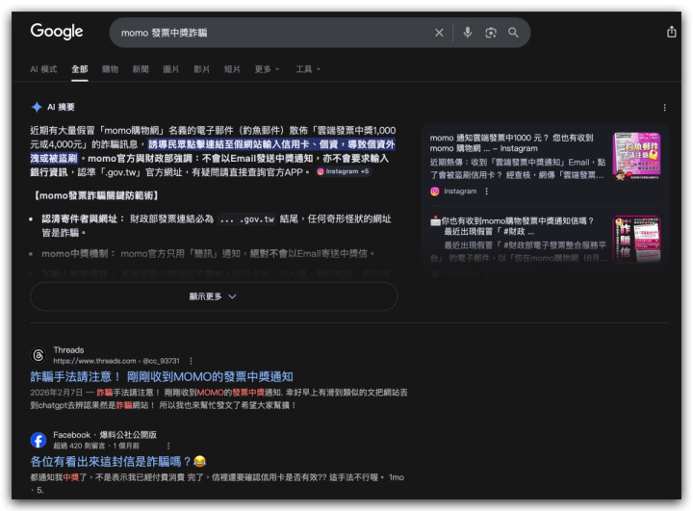Open Facebook result three-dot menu

168,446
